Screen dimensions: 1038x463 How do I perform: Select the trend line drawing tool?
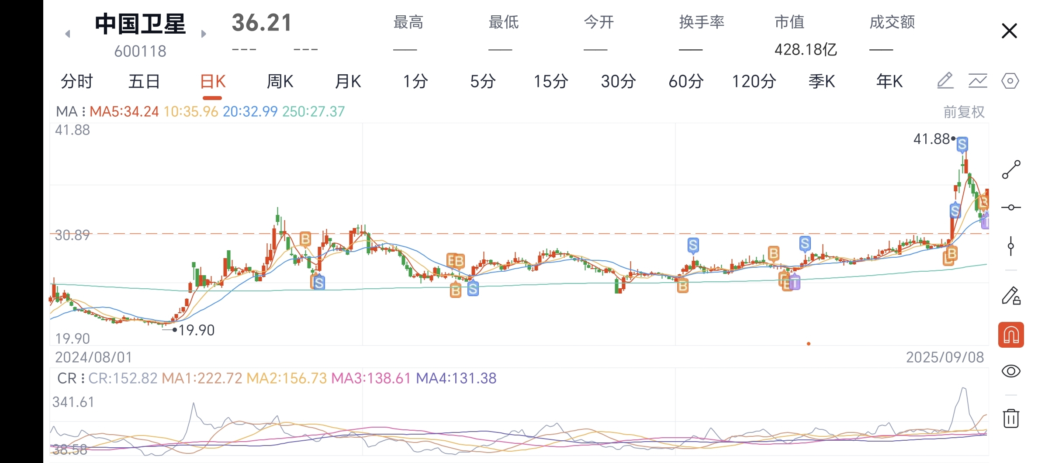point(1011,169)
